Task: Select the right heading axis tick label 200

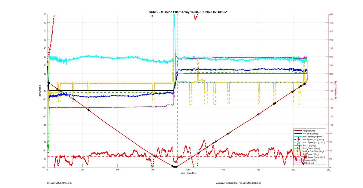Action: click(332, 82)
